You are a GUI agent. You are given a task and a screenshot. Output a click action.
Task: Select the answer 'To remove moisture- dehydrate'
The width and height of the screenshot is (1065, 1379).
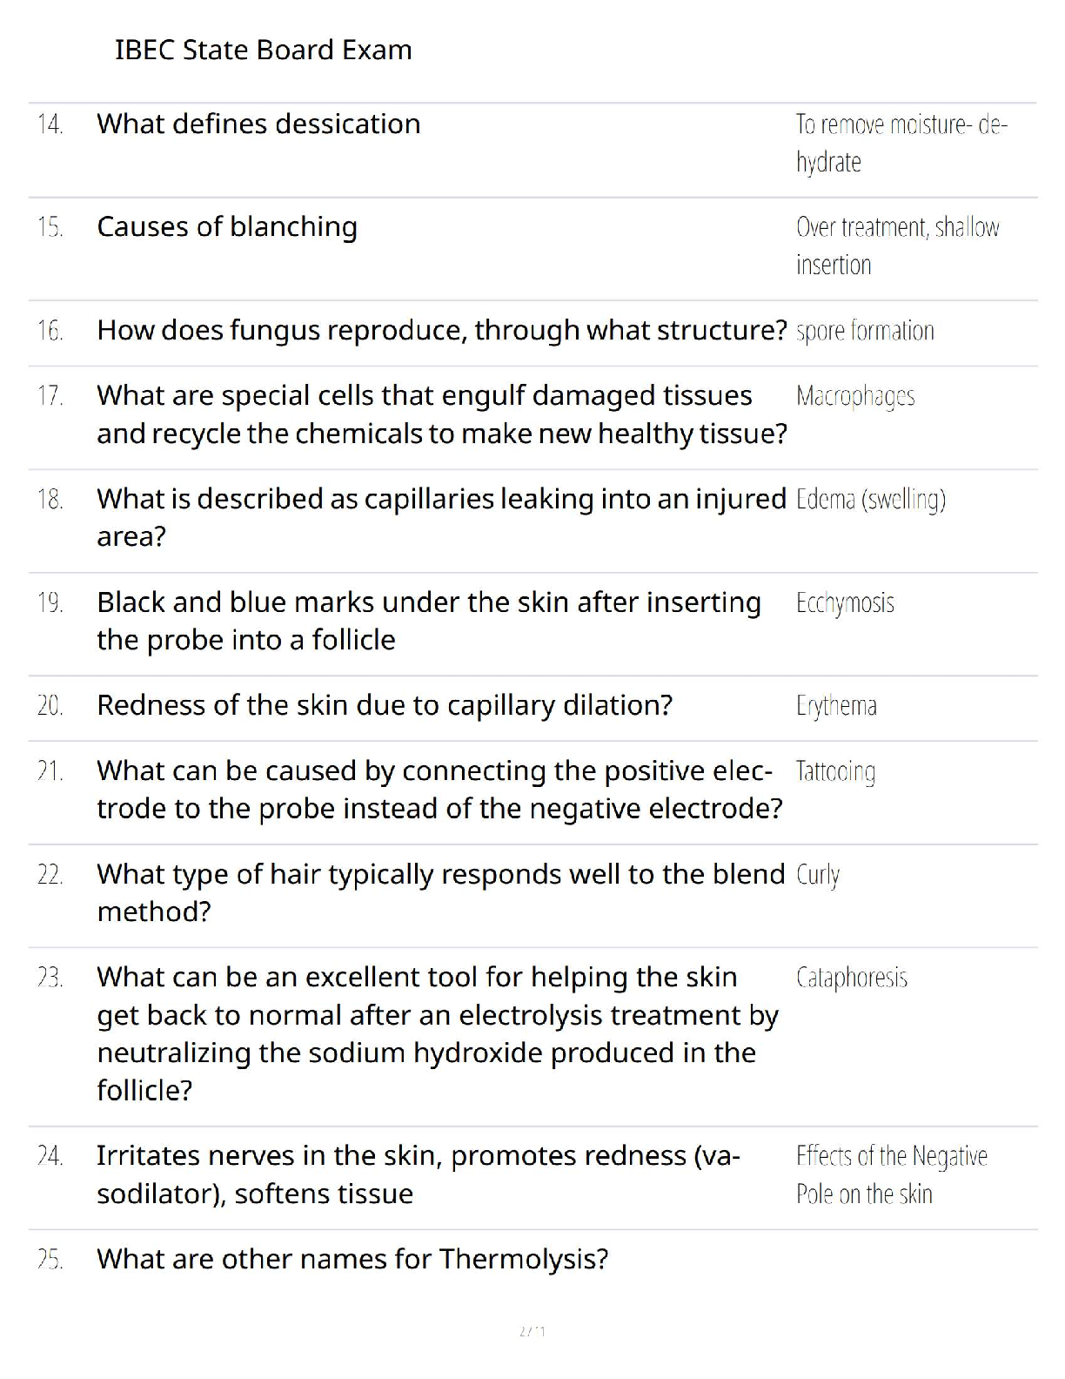pos(901,143)
